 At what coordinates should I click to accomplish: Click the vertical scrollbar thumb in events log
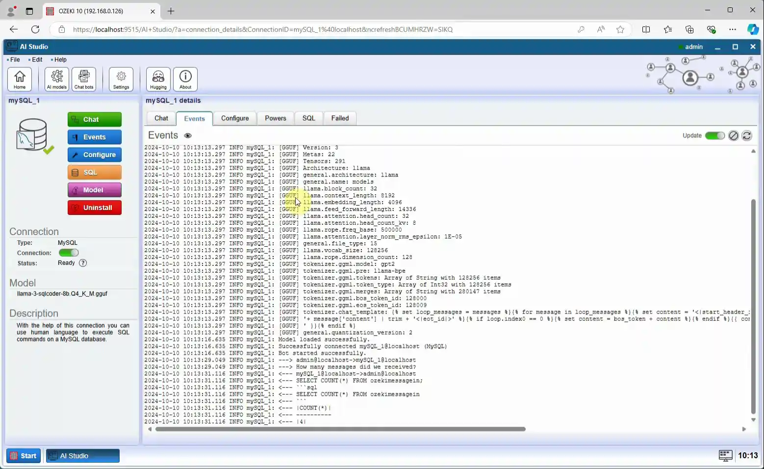(x=754, y=306)
